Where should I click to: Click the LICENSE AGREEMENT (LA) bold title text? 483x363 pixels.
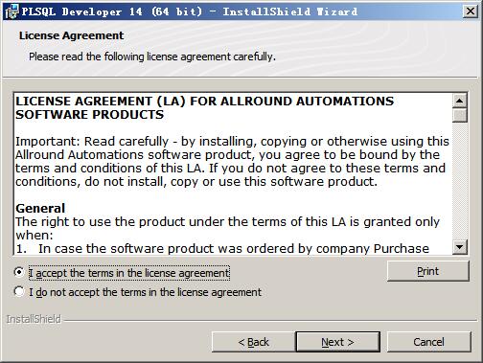pos(204,107)
